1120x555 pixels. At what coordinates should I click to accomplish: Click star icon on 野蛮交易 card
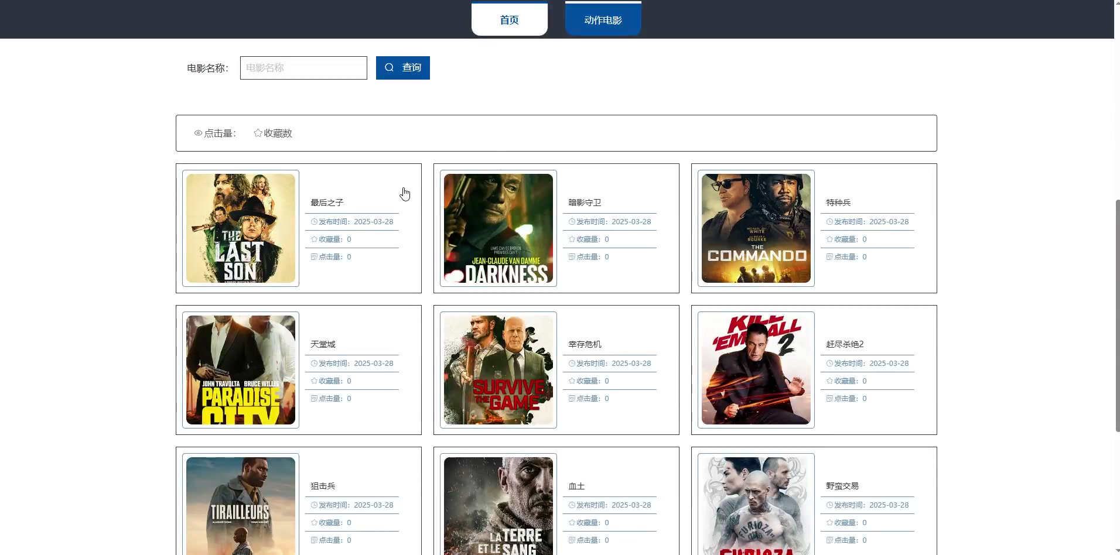[x=829, y=523]
